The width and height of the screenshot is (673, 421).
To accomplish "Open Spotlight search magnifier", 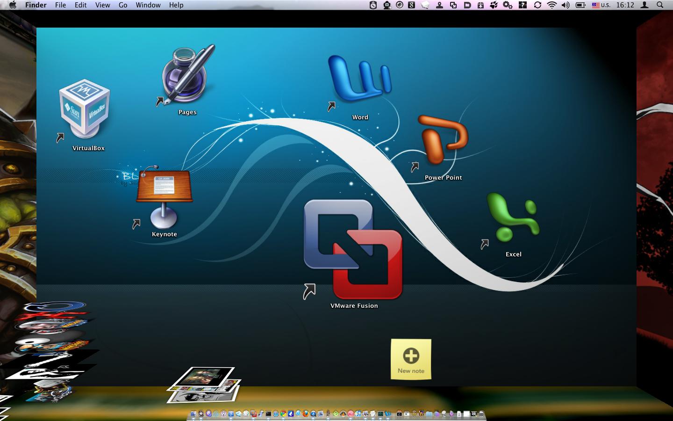I will pos(660,5).
